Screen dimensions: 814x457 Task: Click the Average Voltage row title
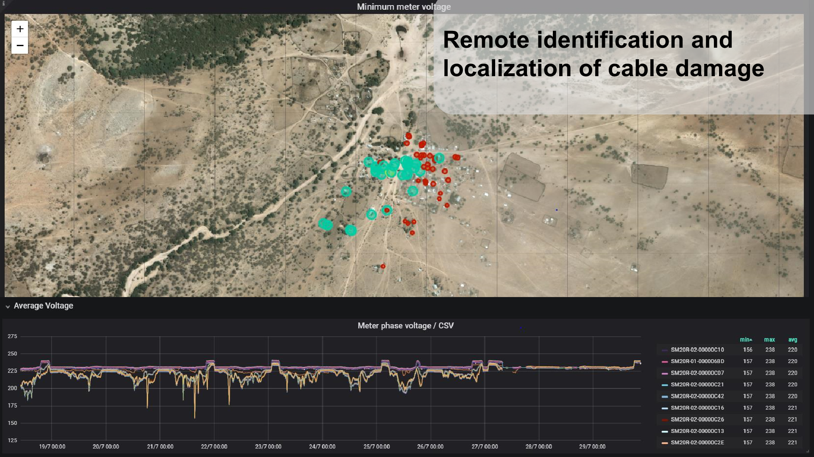click(x=43, y=306)
